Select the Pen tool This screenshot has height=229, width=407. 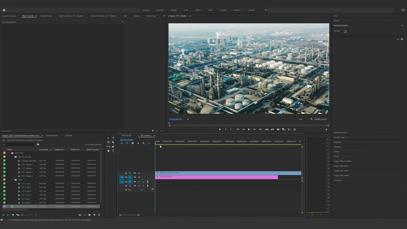tap(113, 147)
